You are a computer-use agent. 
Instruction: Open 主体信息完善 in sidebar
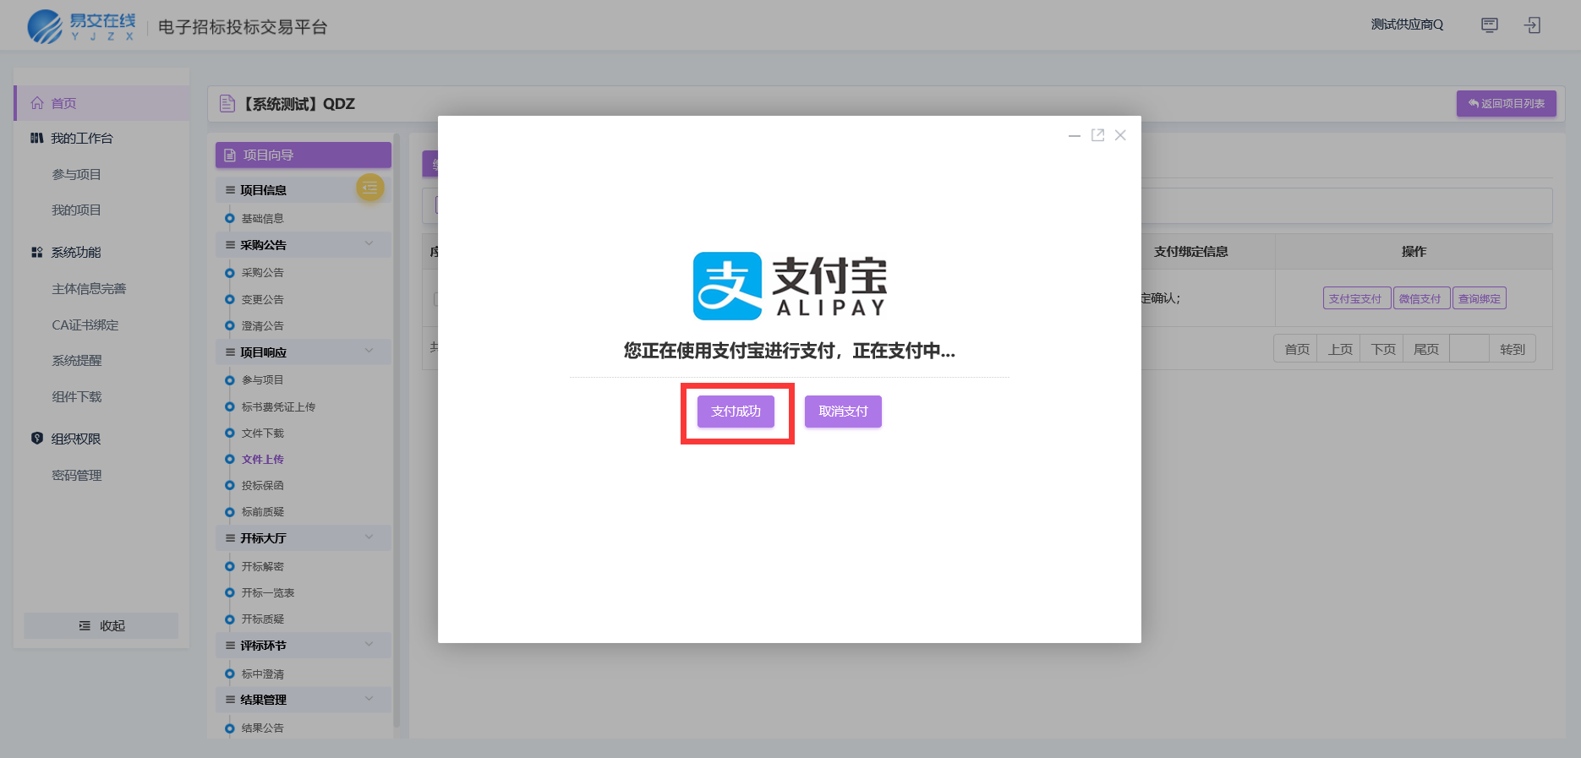(89, 288)
